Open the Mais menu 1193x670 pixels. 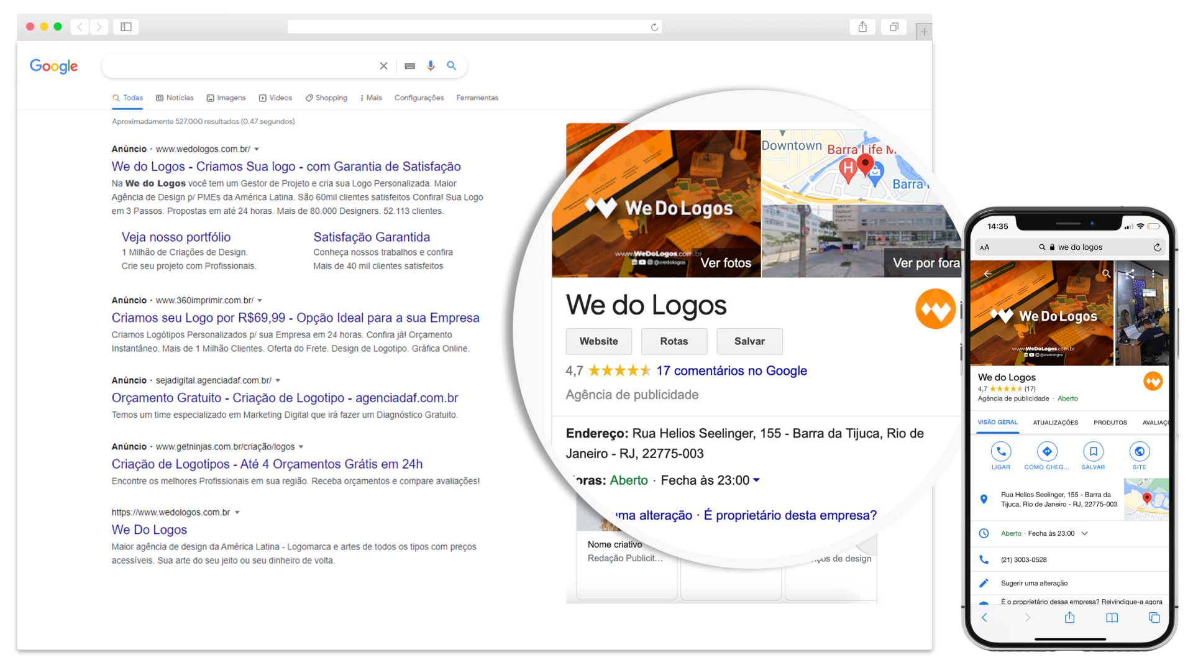click(371, 98)
